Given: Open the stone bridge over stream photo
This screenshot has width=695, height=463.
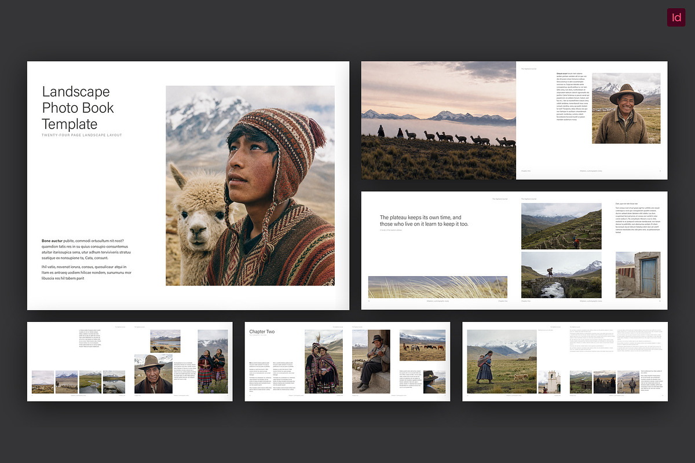Looking at the screenshot, I should click(x=561, y=274).
